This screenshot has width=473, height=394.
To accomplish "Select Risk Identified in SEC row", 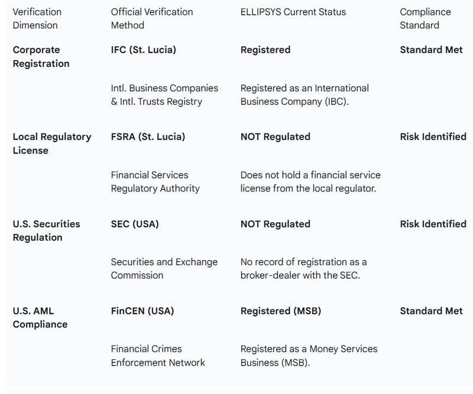I will [433, 224].
